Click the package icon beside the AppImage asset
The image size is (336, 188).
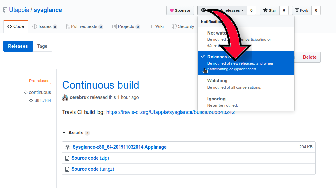tap(67, 147)
